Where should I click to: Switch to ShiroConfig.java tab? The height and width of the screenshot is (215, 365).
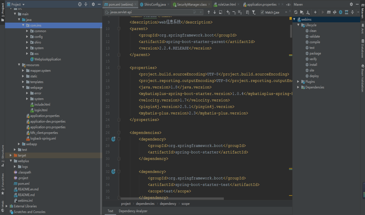(155, 5)
